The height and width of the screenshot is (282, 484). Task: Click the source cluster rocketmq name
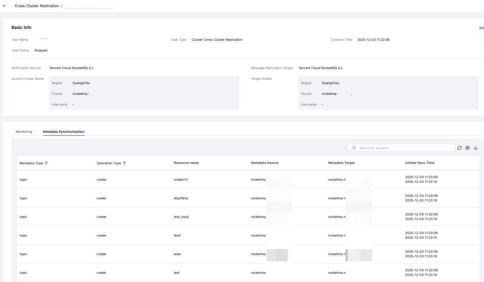[x=80, y=94]
